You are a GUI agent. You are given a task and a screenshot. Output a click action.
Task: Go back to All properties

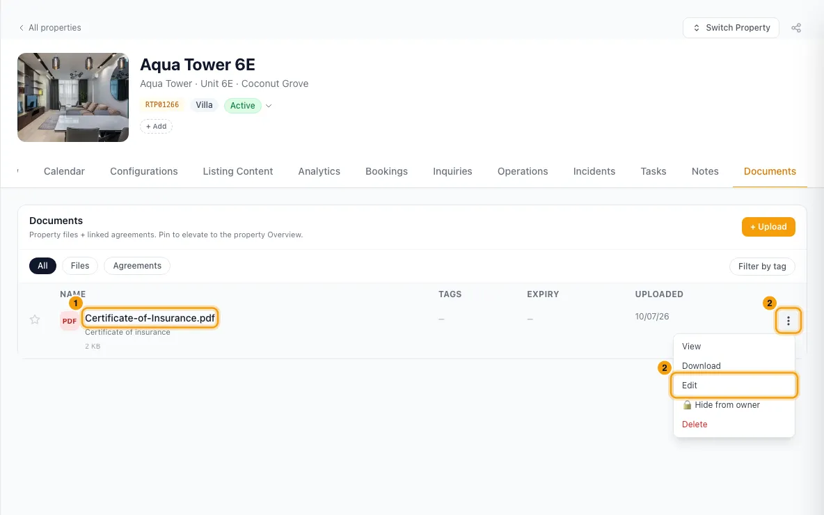tap(50, 28)
